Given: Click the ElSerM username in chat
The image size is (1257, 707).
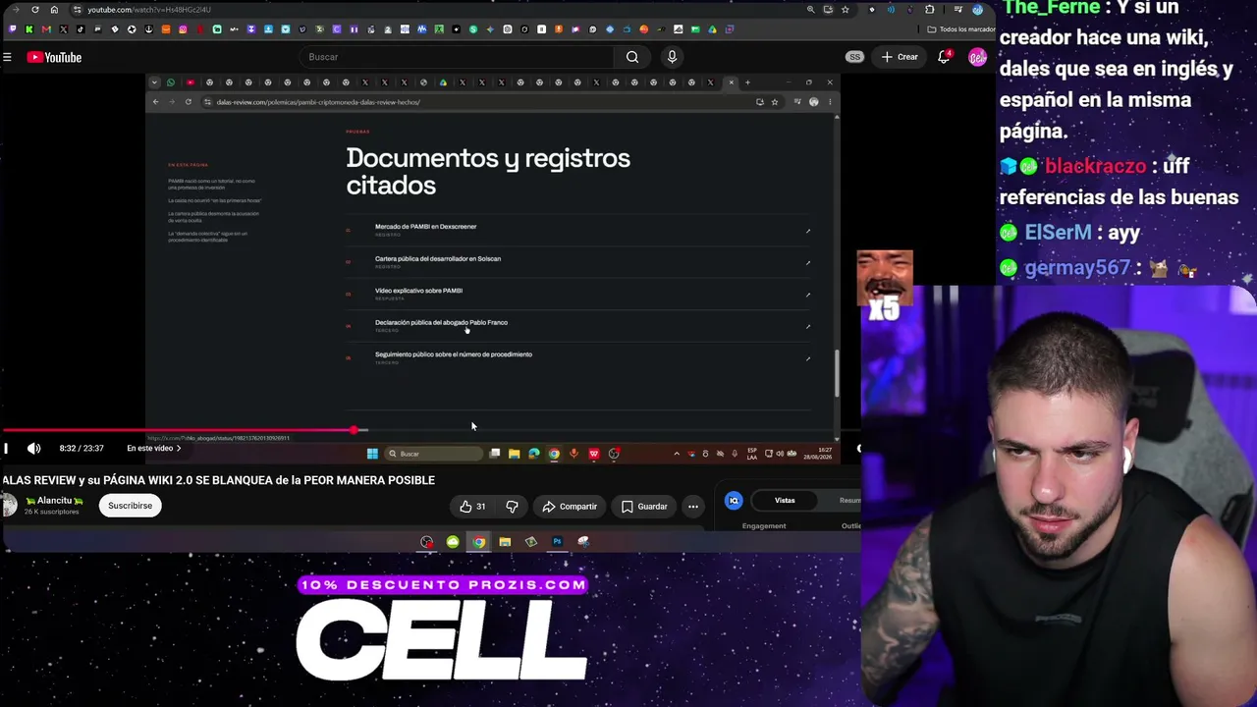Looking at the screenshot, I should pyautogui.click(x=1059, y=233).
